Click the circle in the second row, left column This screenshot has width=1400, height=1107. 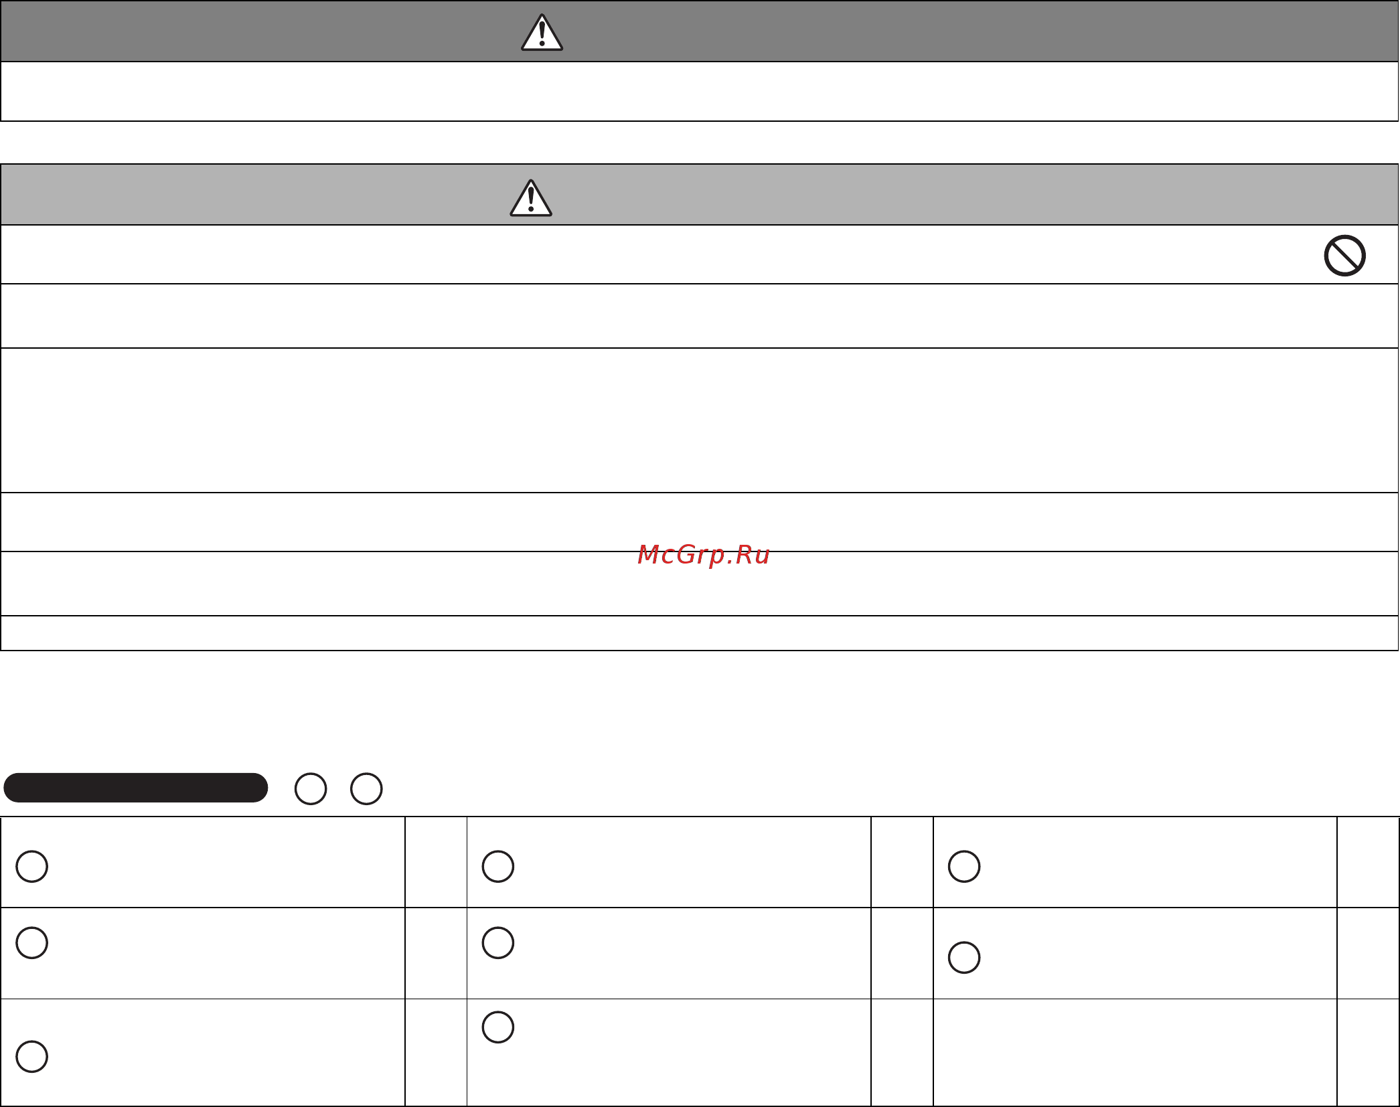(31, 942)
